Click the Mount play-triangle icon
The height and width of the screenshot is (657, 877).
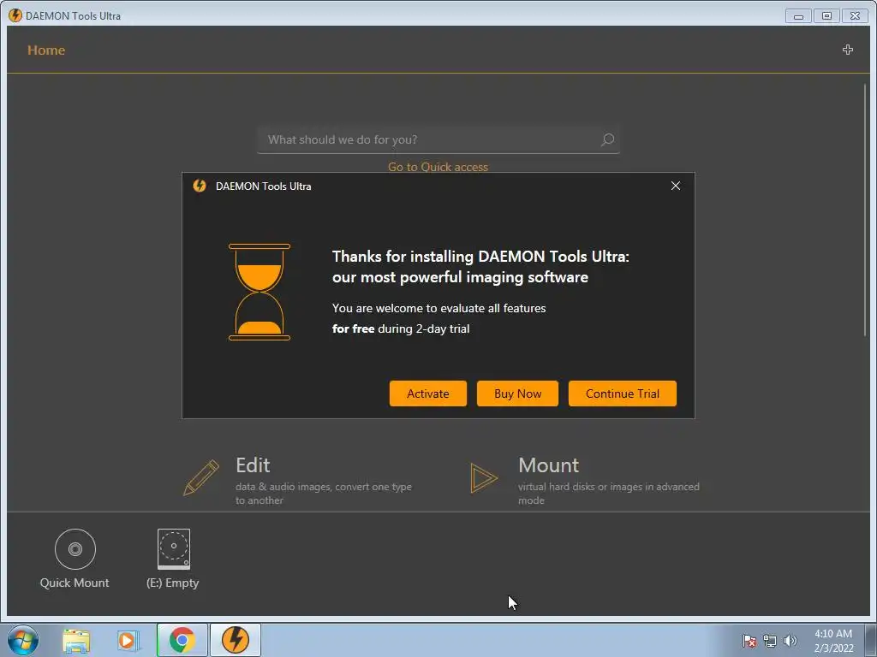point(484,477)
